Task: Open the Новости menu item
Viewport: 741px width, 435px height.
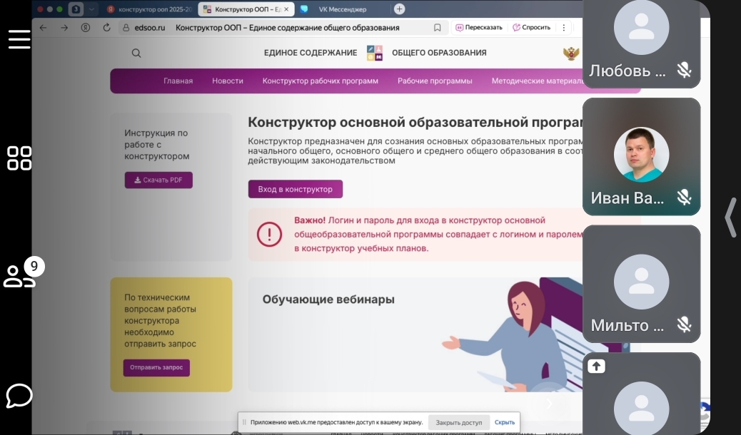Action: (x=227, y=81)
